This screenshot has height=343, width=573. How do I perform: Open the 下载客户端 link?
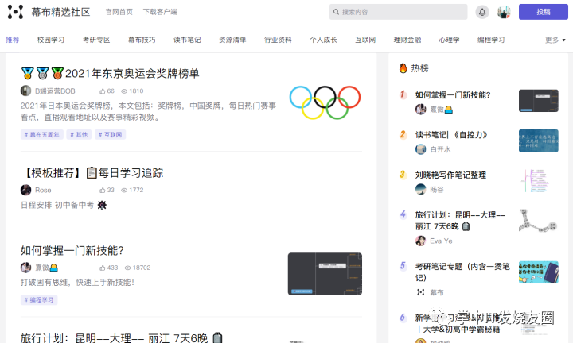(160, 12)
